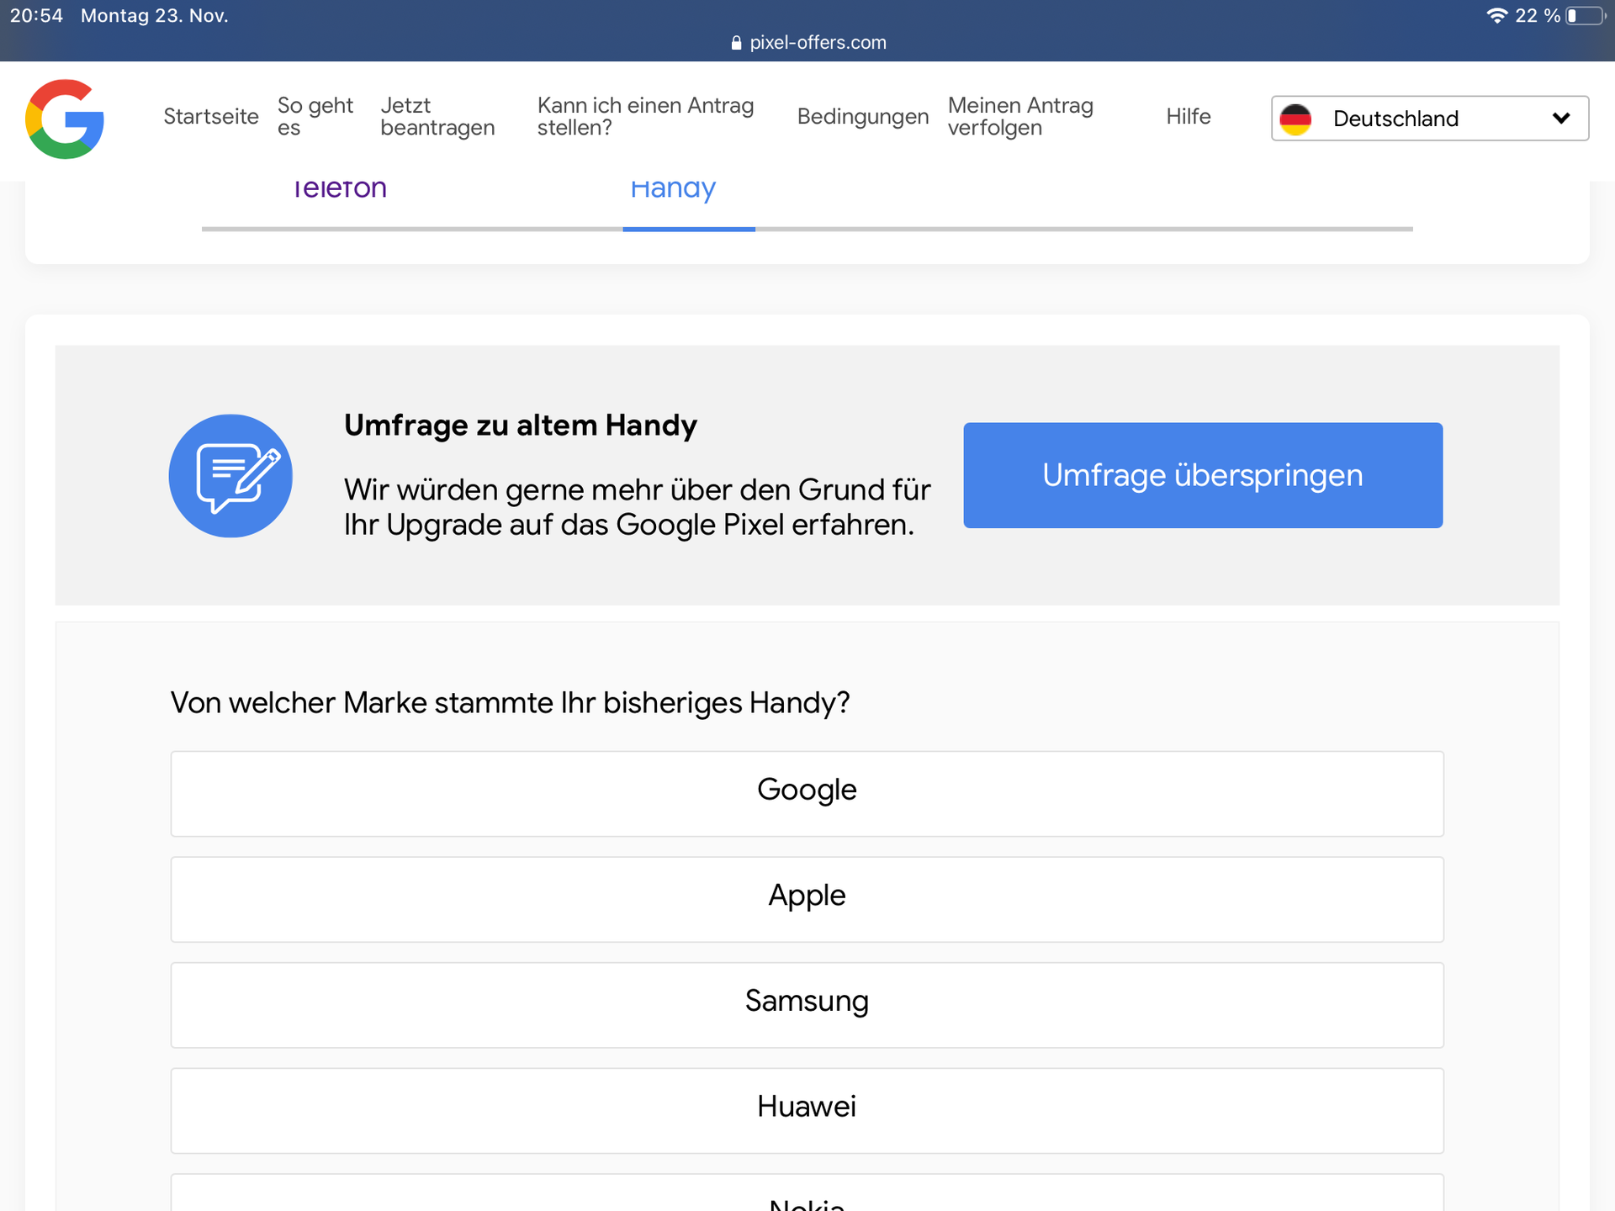The image size is (1615, 1211).
Task: Tap the lock icon beside pixel-offers.com
Action: coord(737,43)
